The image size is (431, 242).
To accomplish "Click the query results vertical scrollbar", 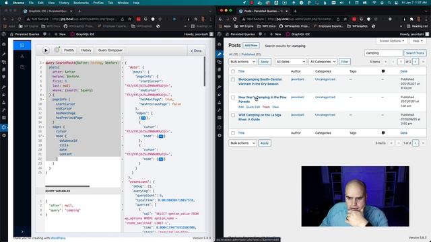I will (x=205, y=71).
